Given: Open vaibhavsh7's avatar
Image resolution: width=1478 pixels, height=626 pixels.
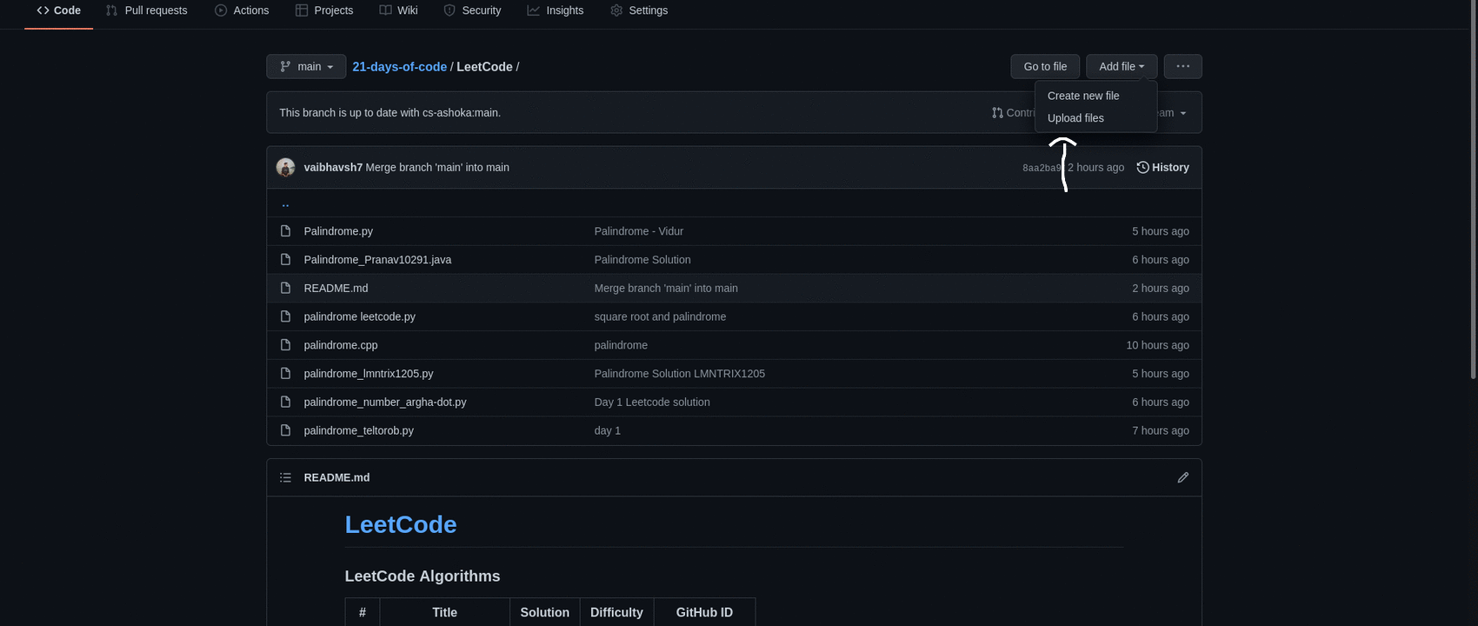Looking at the screenshot, I should click(x=285, y=168).
